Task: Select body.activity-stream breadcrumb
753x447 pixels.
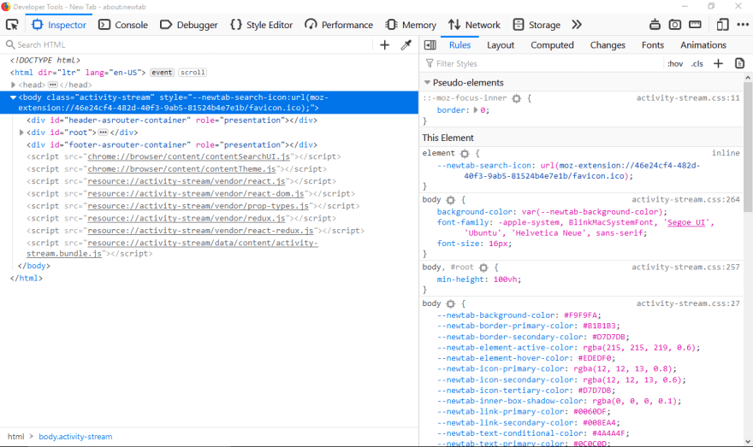Action: pyautogui.click(x=75, y=437)
